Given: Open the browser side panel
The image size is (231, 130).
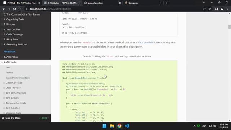Looking at the screenshot, I should [216, 9].
